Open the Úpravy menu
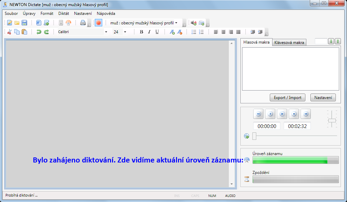The width and height of the screenshot is (347, 202). pos(29,14)
